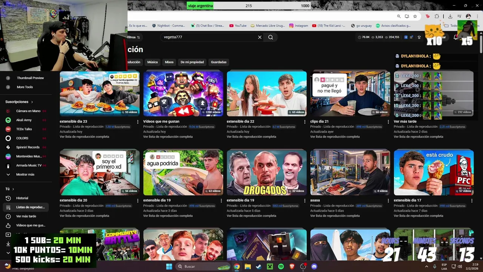Clear the vegetta777 search text with the X
The width and height of the screenshot is (483, 272).
[x=260, y=37]
